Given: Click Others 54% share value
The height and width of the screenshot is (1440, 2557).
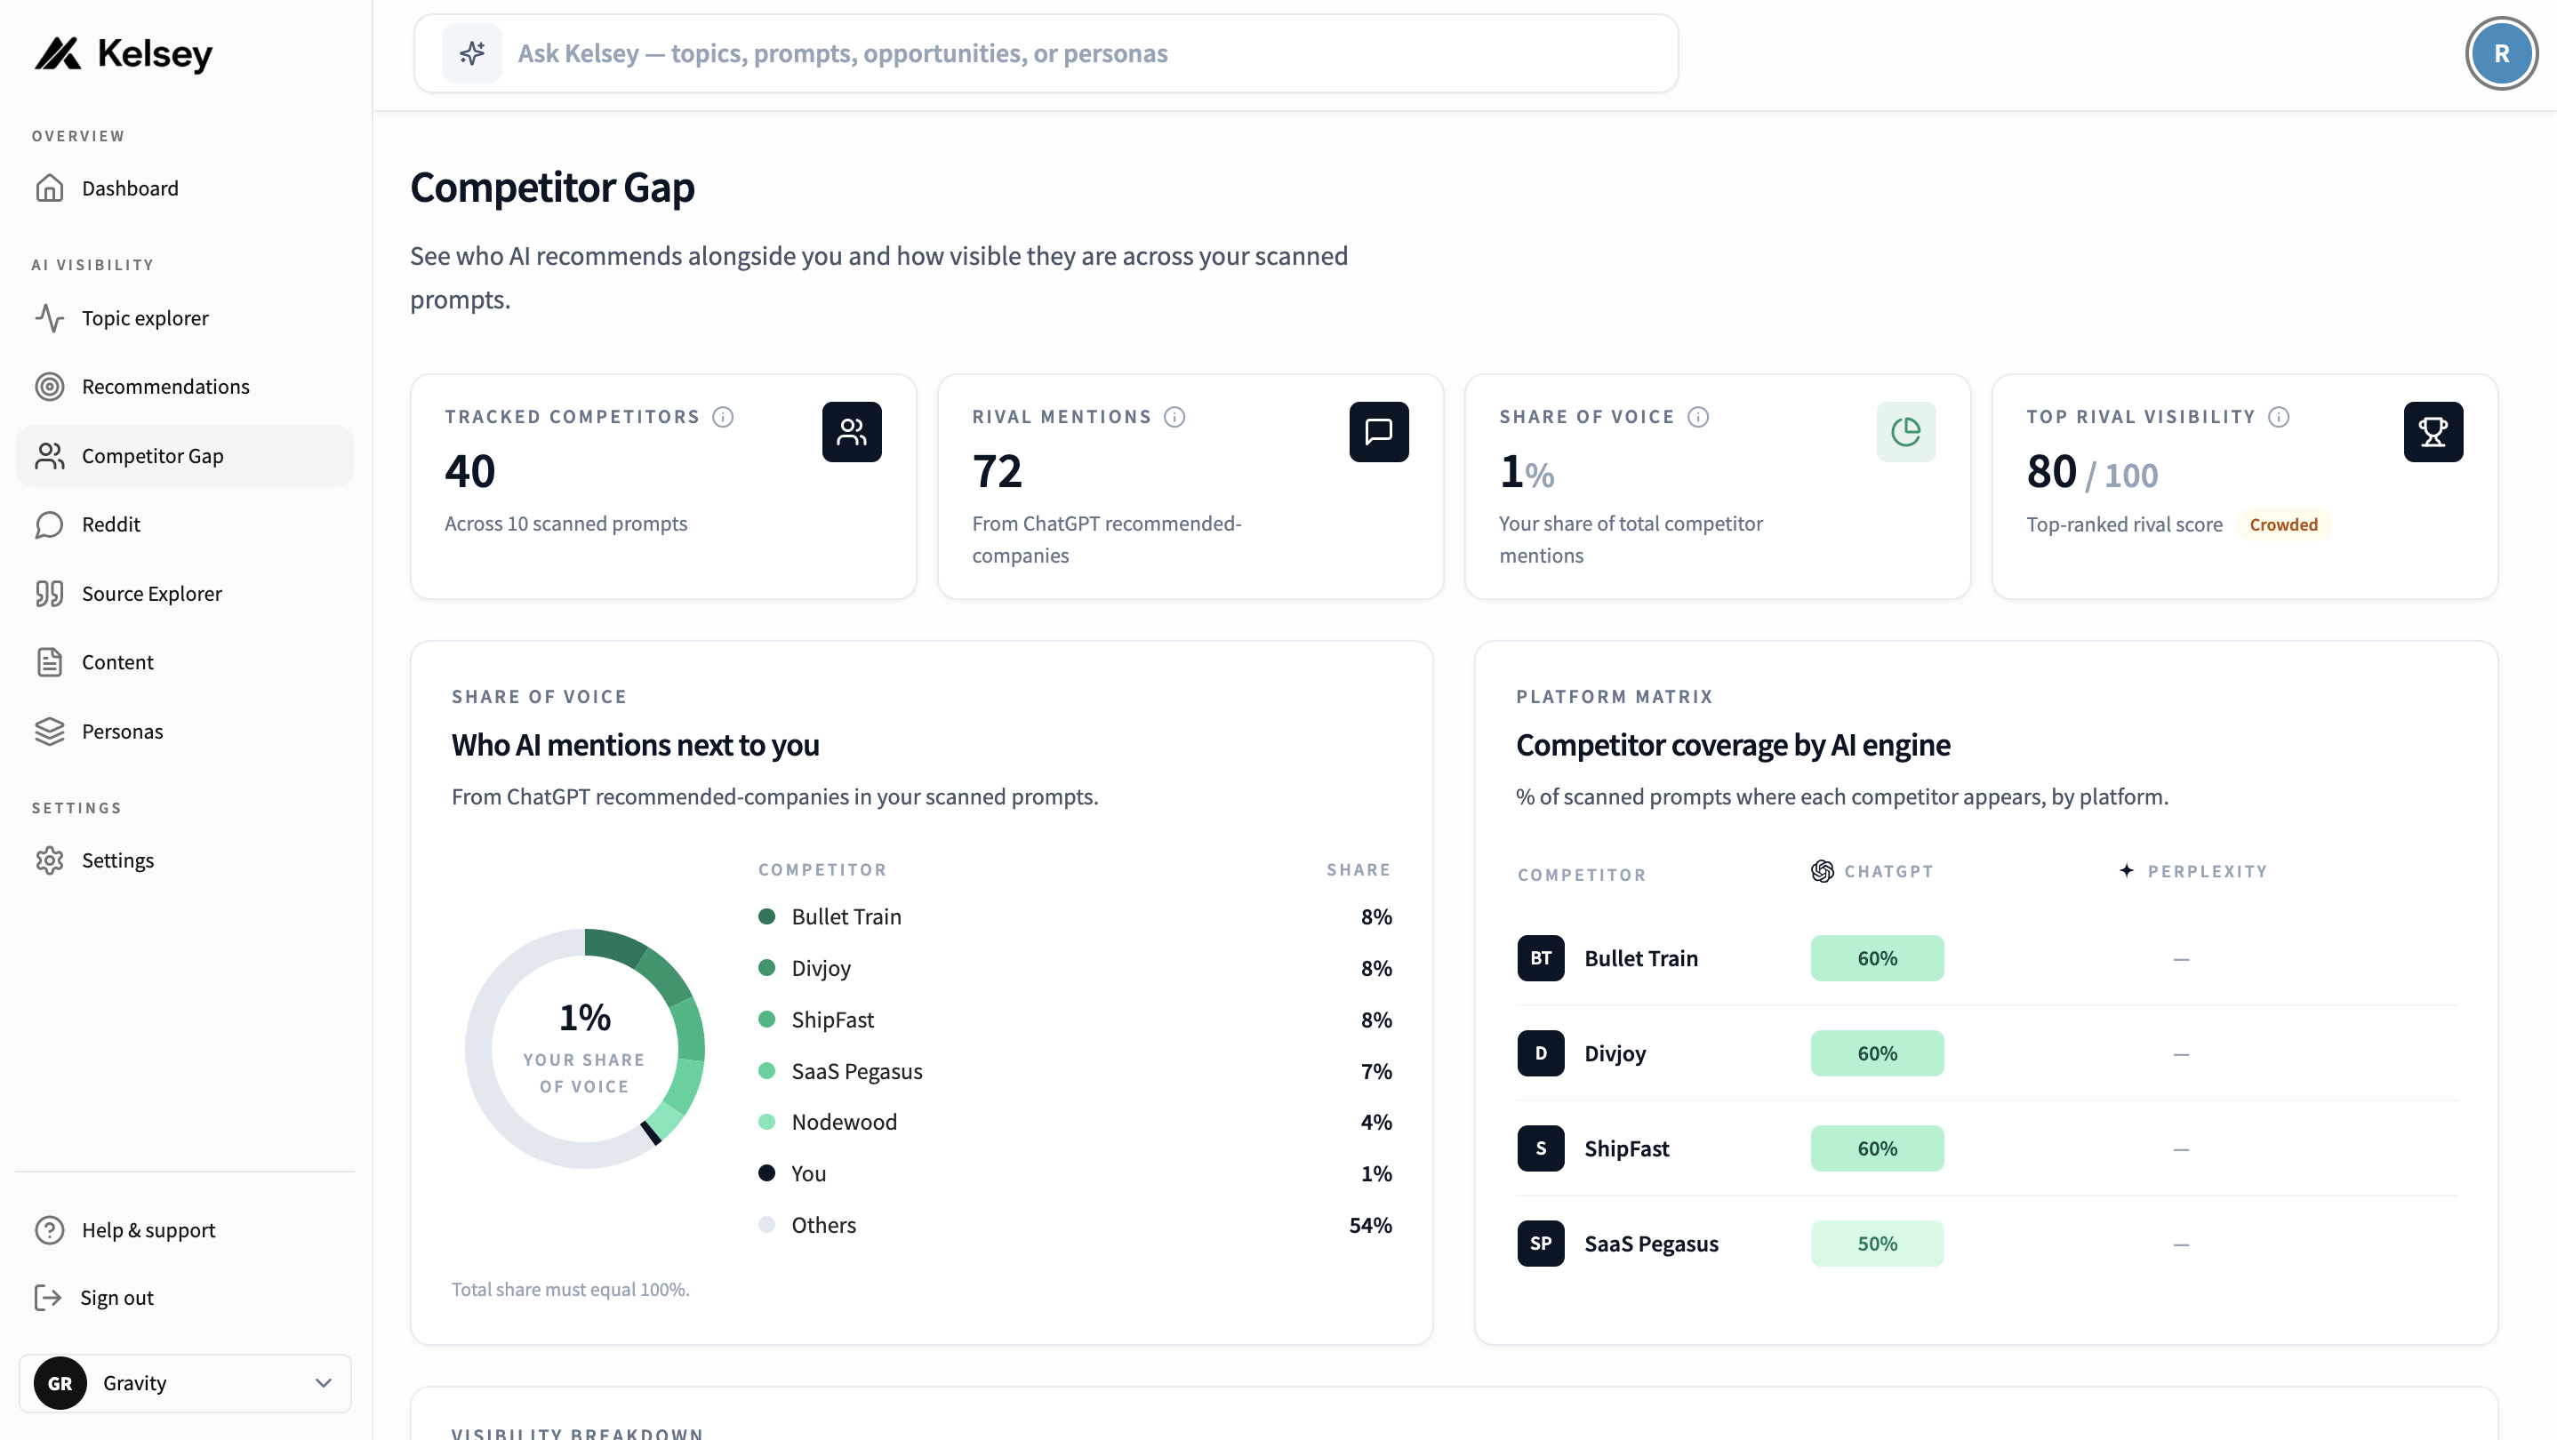Looking at the screenshot, I should coord(1370,1225).
